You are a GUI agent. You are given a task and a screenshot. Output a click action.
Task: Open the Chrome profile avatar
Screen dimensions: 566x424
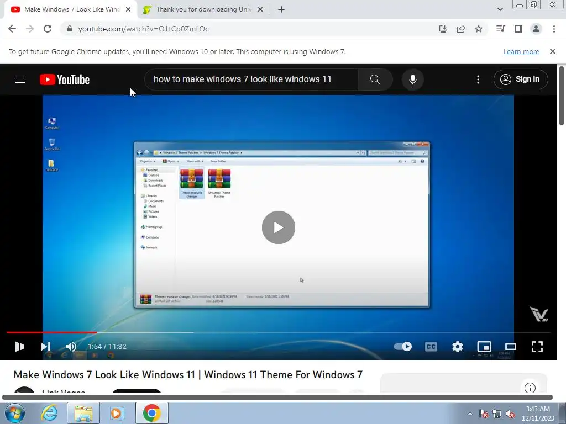536,29
